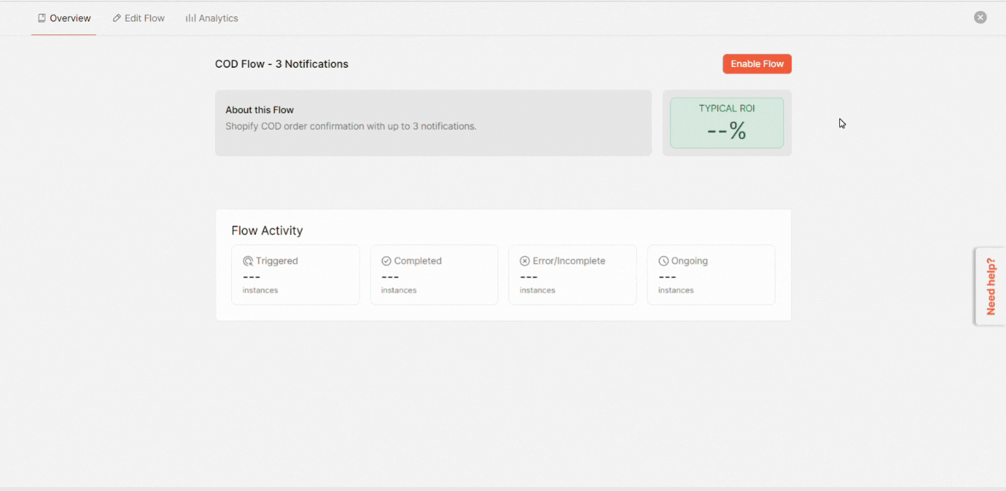Open the Analytics tab
The image size is (1006, 491).
pyautogui.click(x=212, y=18)
